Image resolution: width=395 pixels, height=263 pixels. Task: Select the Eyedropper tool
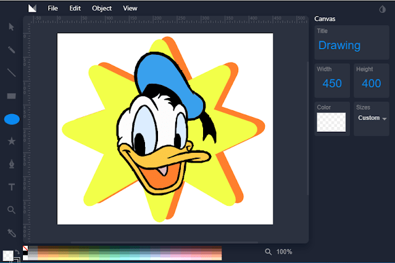(12, 233)
